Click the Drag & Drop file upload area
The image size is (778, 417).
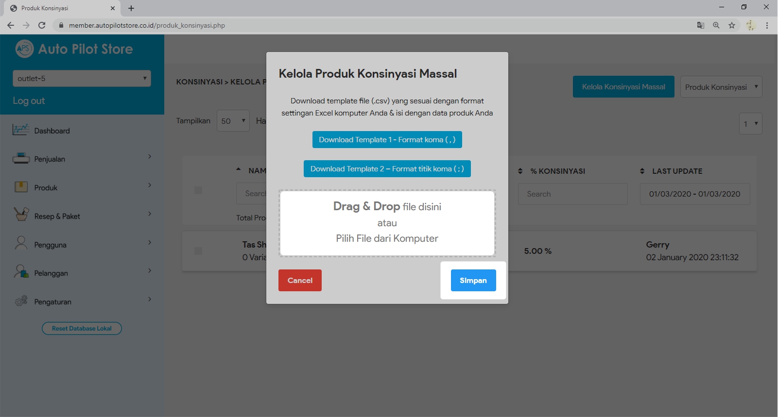coord(387,223)
